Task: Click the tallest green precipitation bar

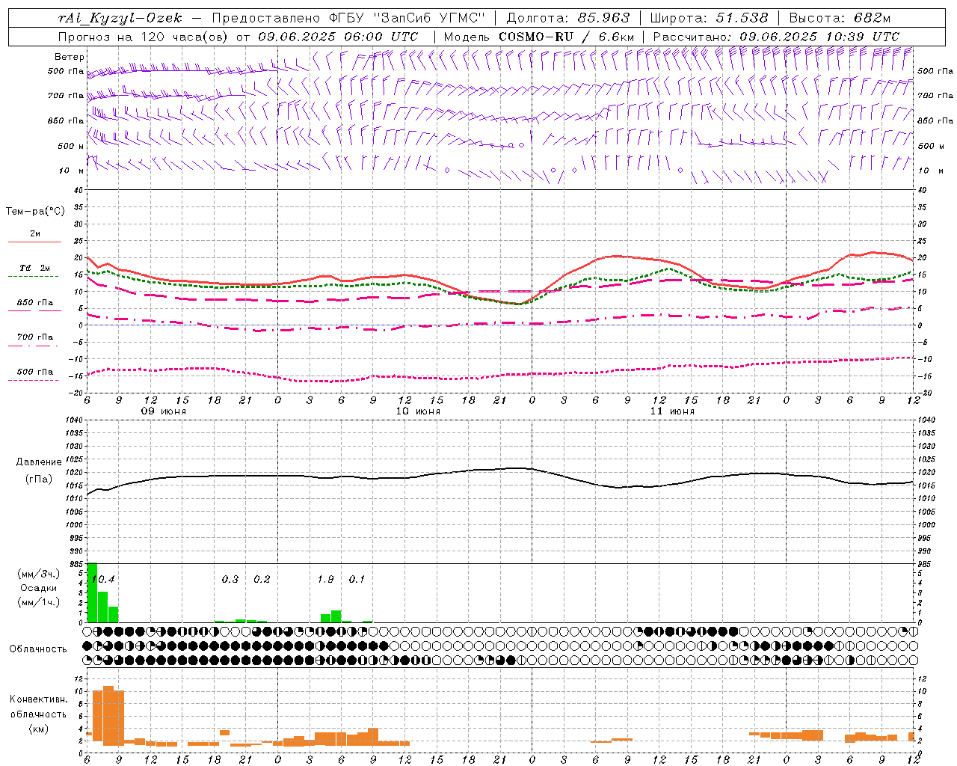Action: (x=92, y=592)
